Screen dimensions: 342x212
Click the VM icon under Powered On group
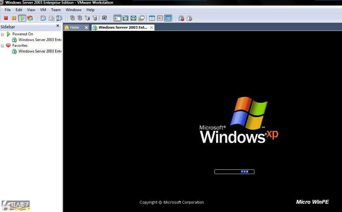click(x=14, y=40)
